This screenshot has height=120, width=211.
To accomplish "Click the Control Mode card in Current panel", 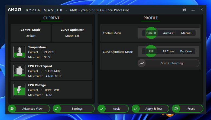I will point(31,33).
